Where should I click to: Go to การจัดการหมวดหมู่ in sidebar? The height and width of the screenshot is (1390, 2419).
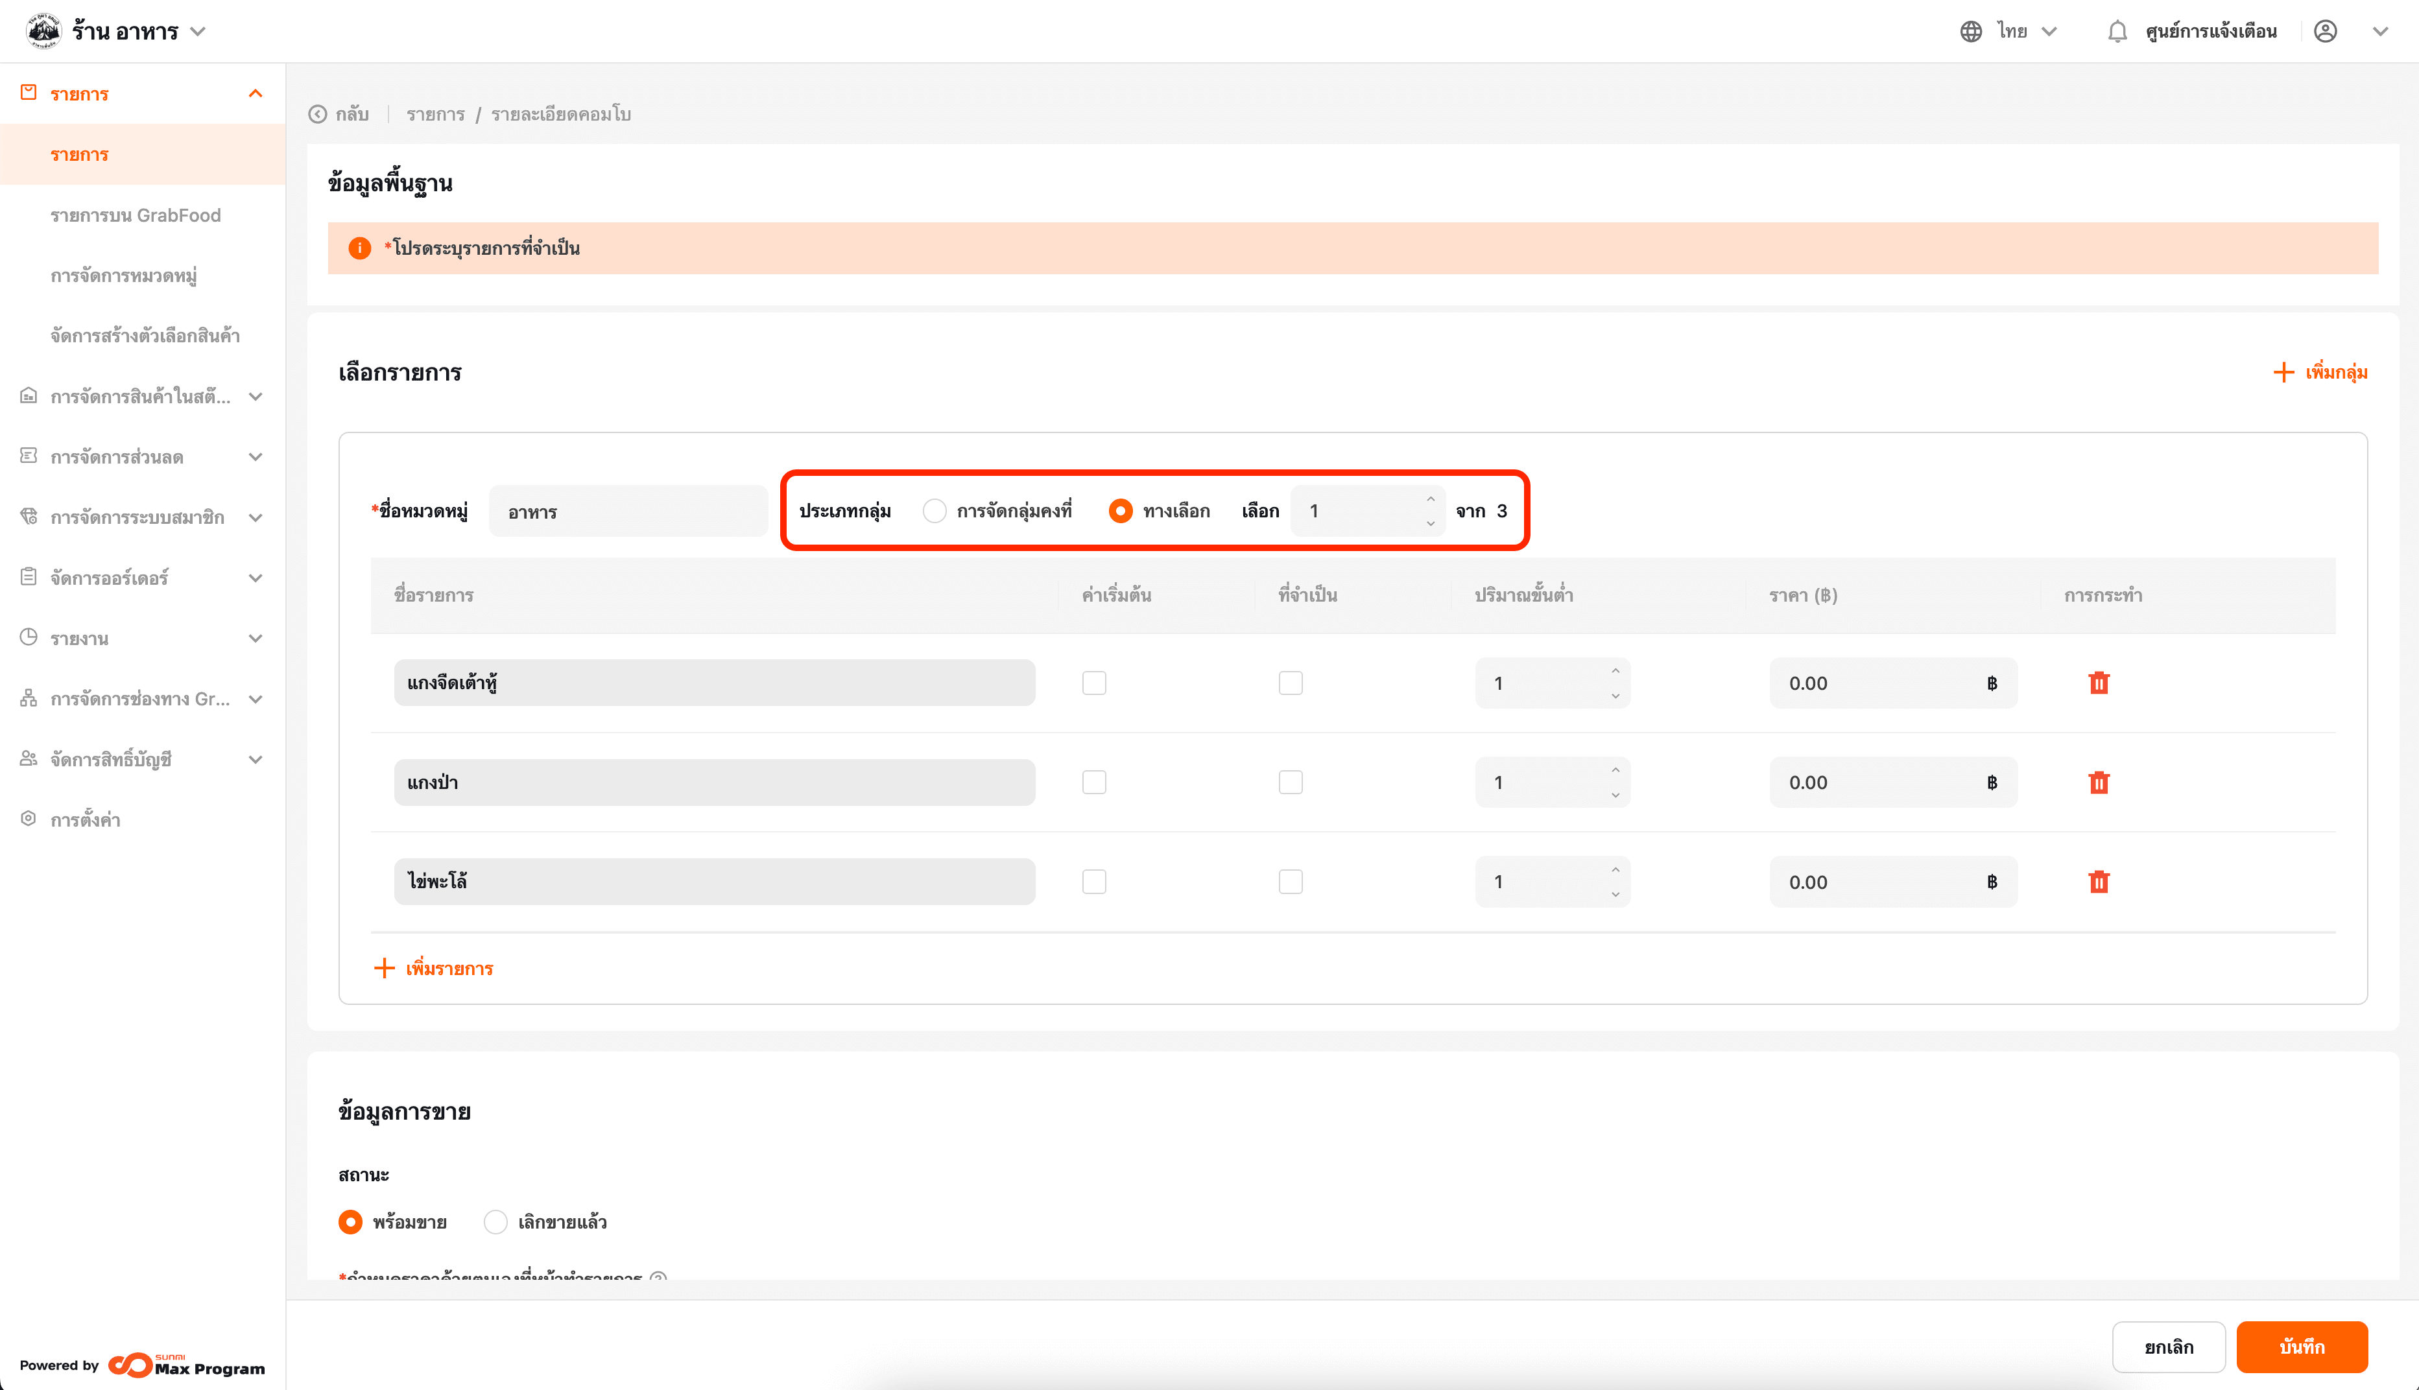click(124, 276)
